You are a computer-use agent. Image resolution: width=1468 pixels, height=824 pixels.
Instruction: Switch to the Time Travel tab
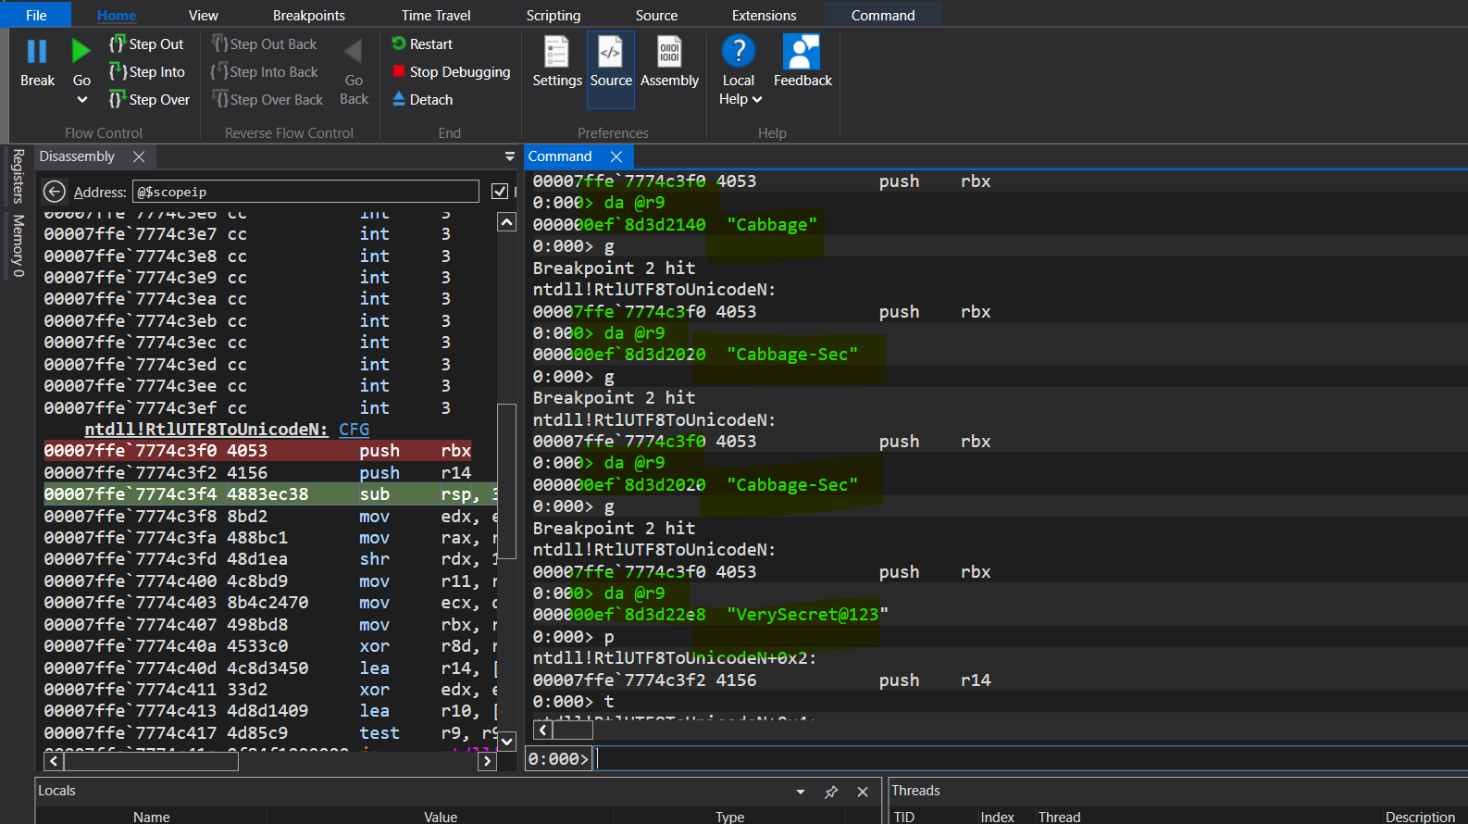point(436,15)
